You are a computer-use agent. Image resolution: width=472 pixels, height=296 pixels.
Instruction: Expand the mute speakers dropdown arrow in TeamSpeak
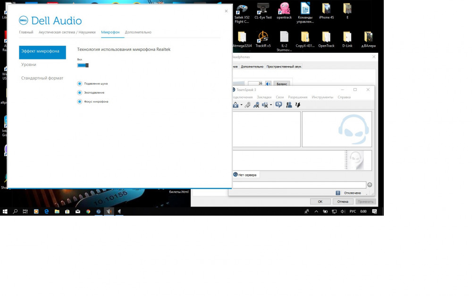click(x=271, y=105)
